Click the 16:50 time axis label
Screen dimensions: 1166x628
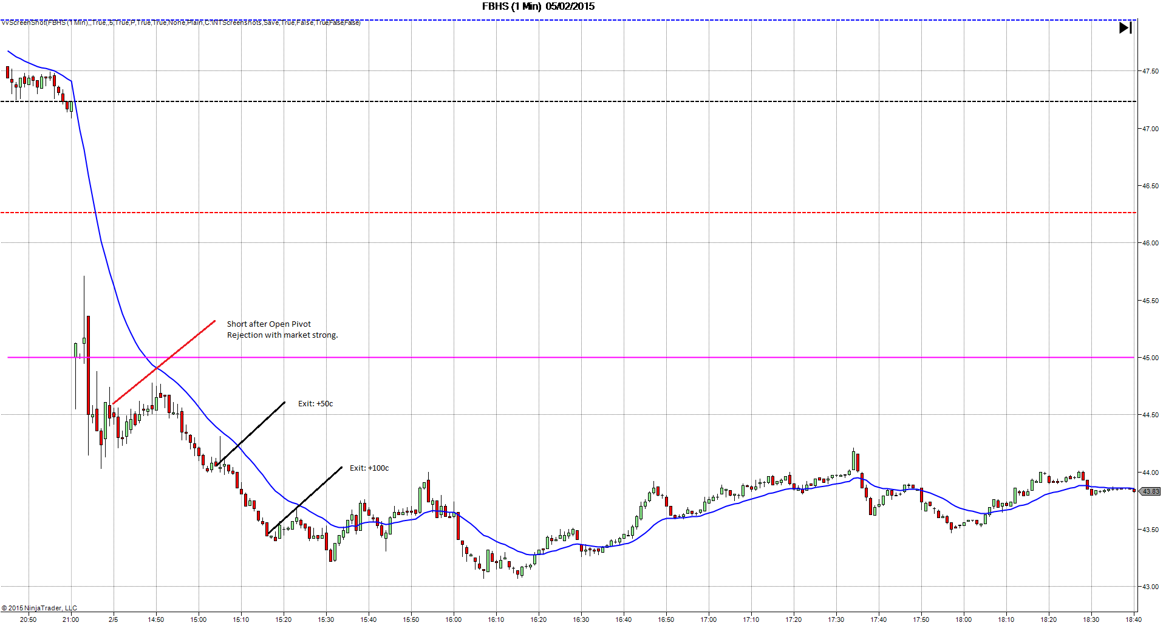666,619
